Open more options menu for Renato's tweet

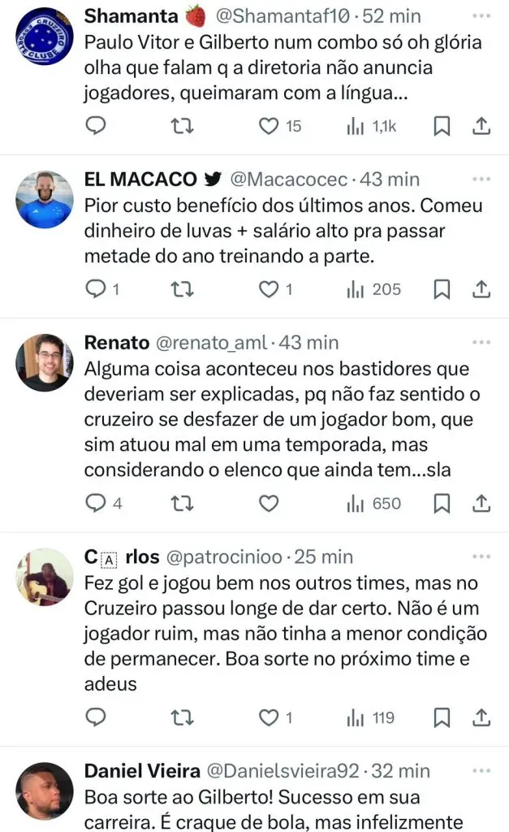click(482, 342)
